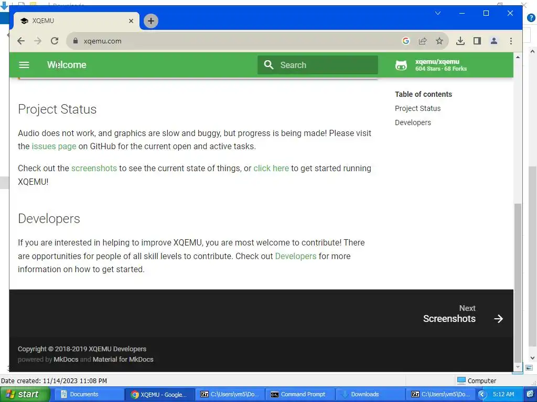Maximize the Chrome window
This screenshot has width=537, height=402.
pyautogui.click(x=486, y=13)
